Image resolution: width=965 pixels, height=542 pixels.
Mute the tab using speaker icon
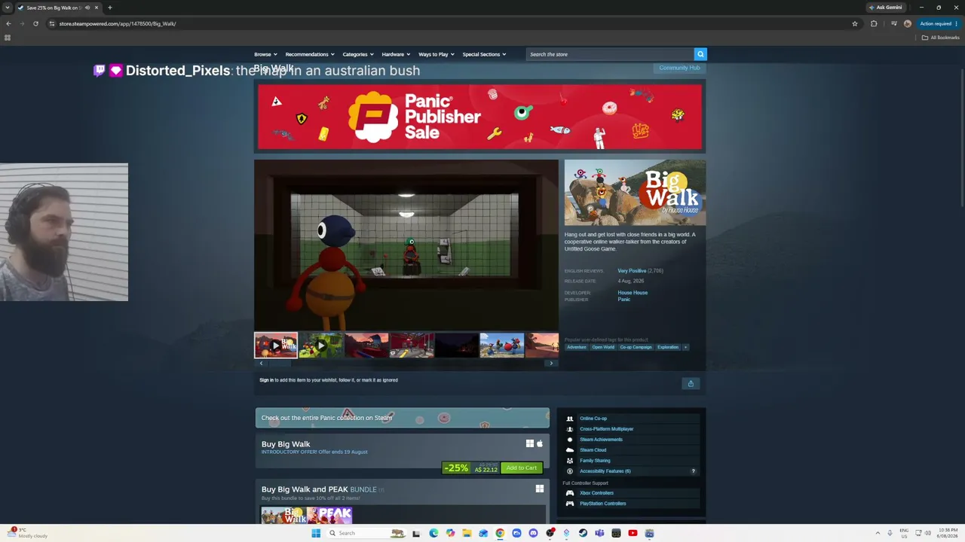pyautogui.click(x=87, y=8)
